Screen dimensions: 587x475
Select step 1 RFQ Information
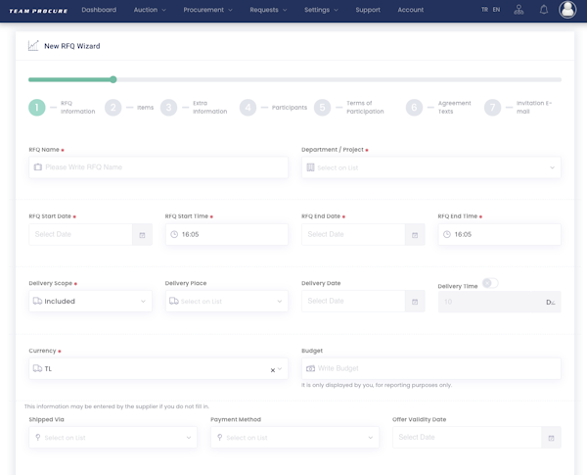pyautogui.click(x=62, y=108)
